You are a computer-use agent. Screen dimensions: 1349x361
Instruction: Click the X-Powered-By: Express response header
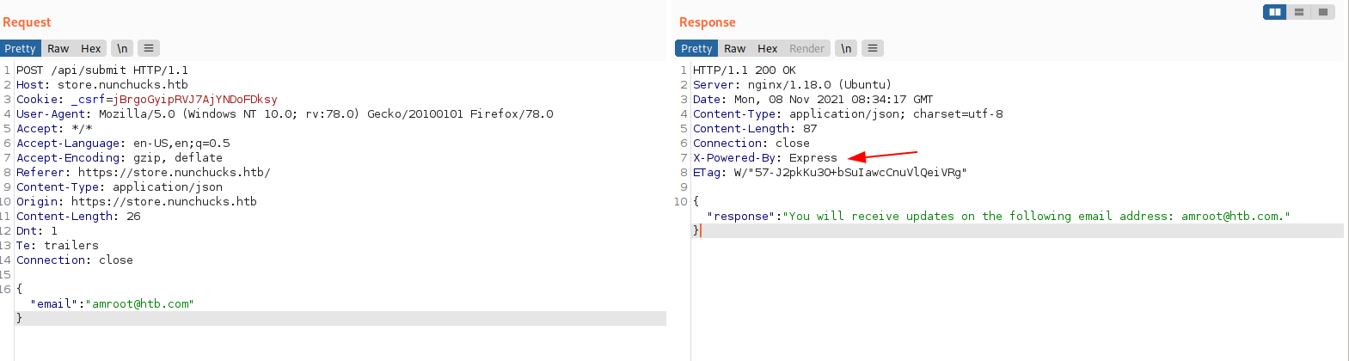click(764, 158)
